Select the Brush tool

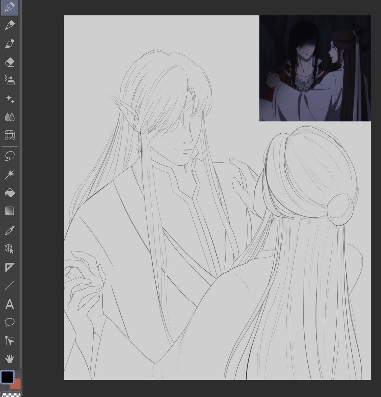click(x=10, y=44)
